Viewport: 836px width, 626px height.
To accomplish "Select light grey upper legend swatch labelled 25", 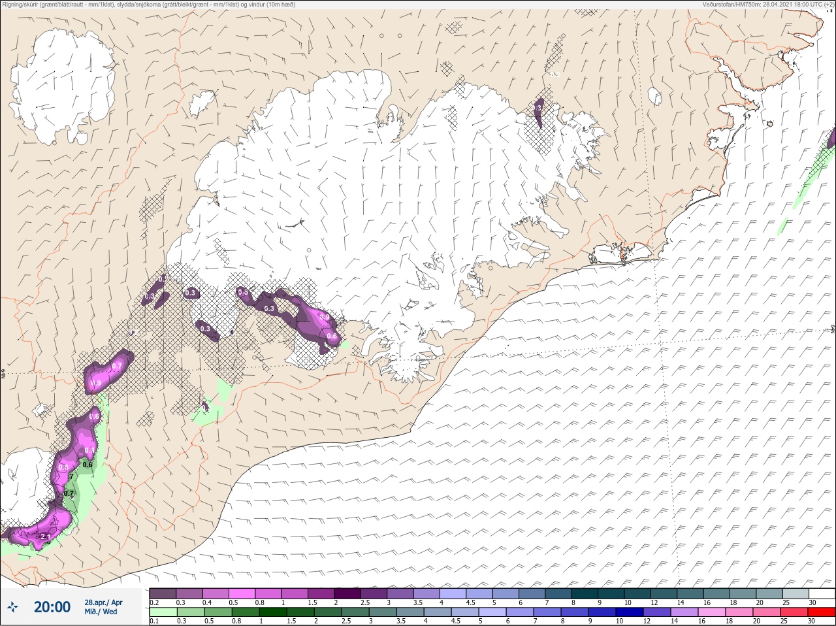I will tap(796, 593).
